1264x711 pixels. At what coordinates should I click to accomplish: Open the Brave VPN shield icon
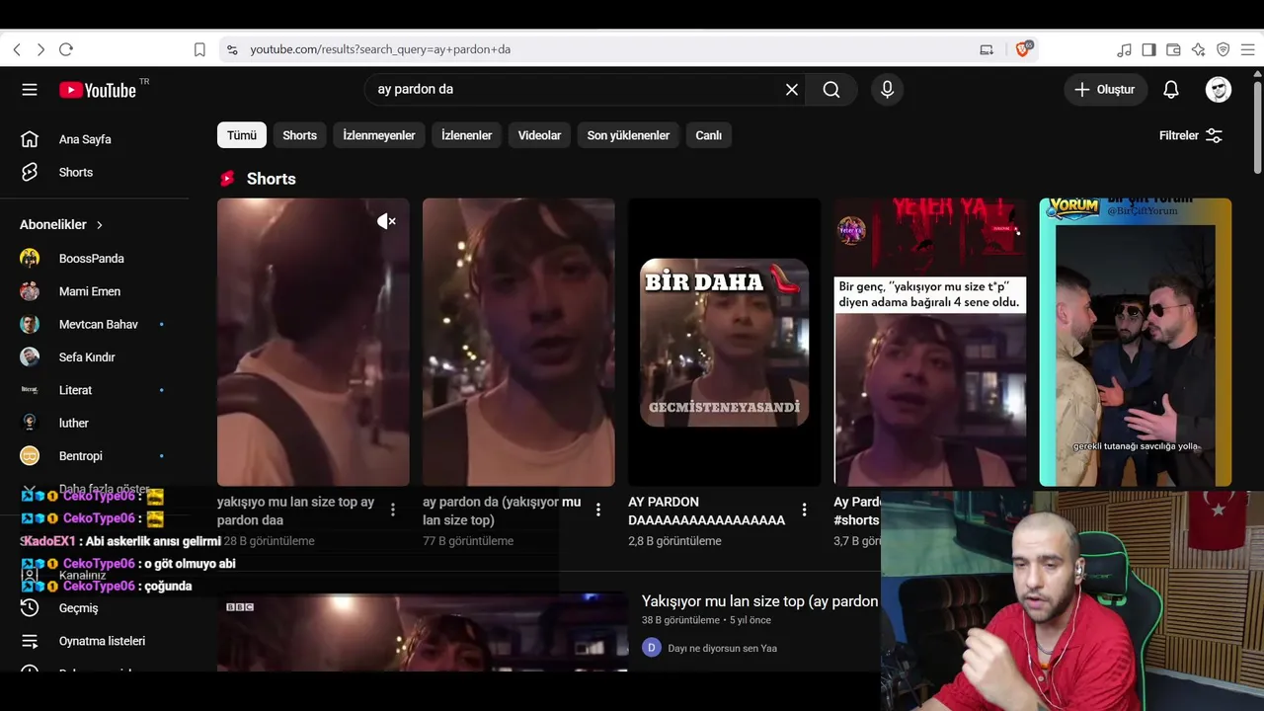(x=1223, y=49)
